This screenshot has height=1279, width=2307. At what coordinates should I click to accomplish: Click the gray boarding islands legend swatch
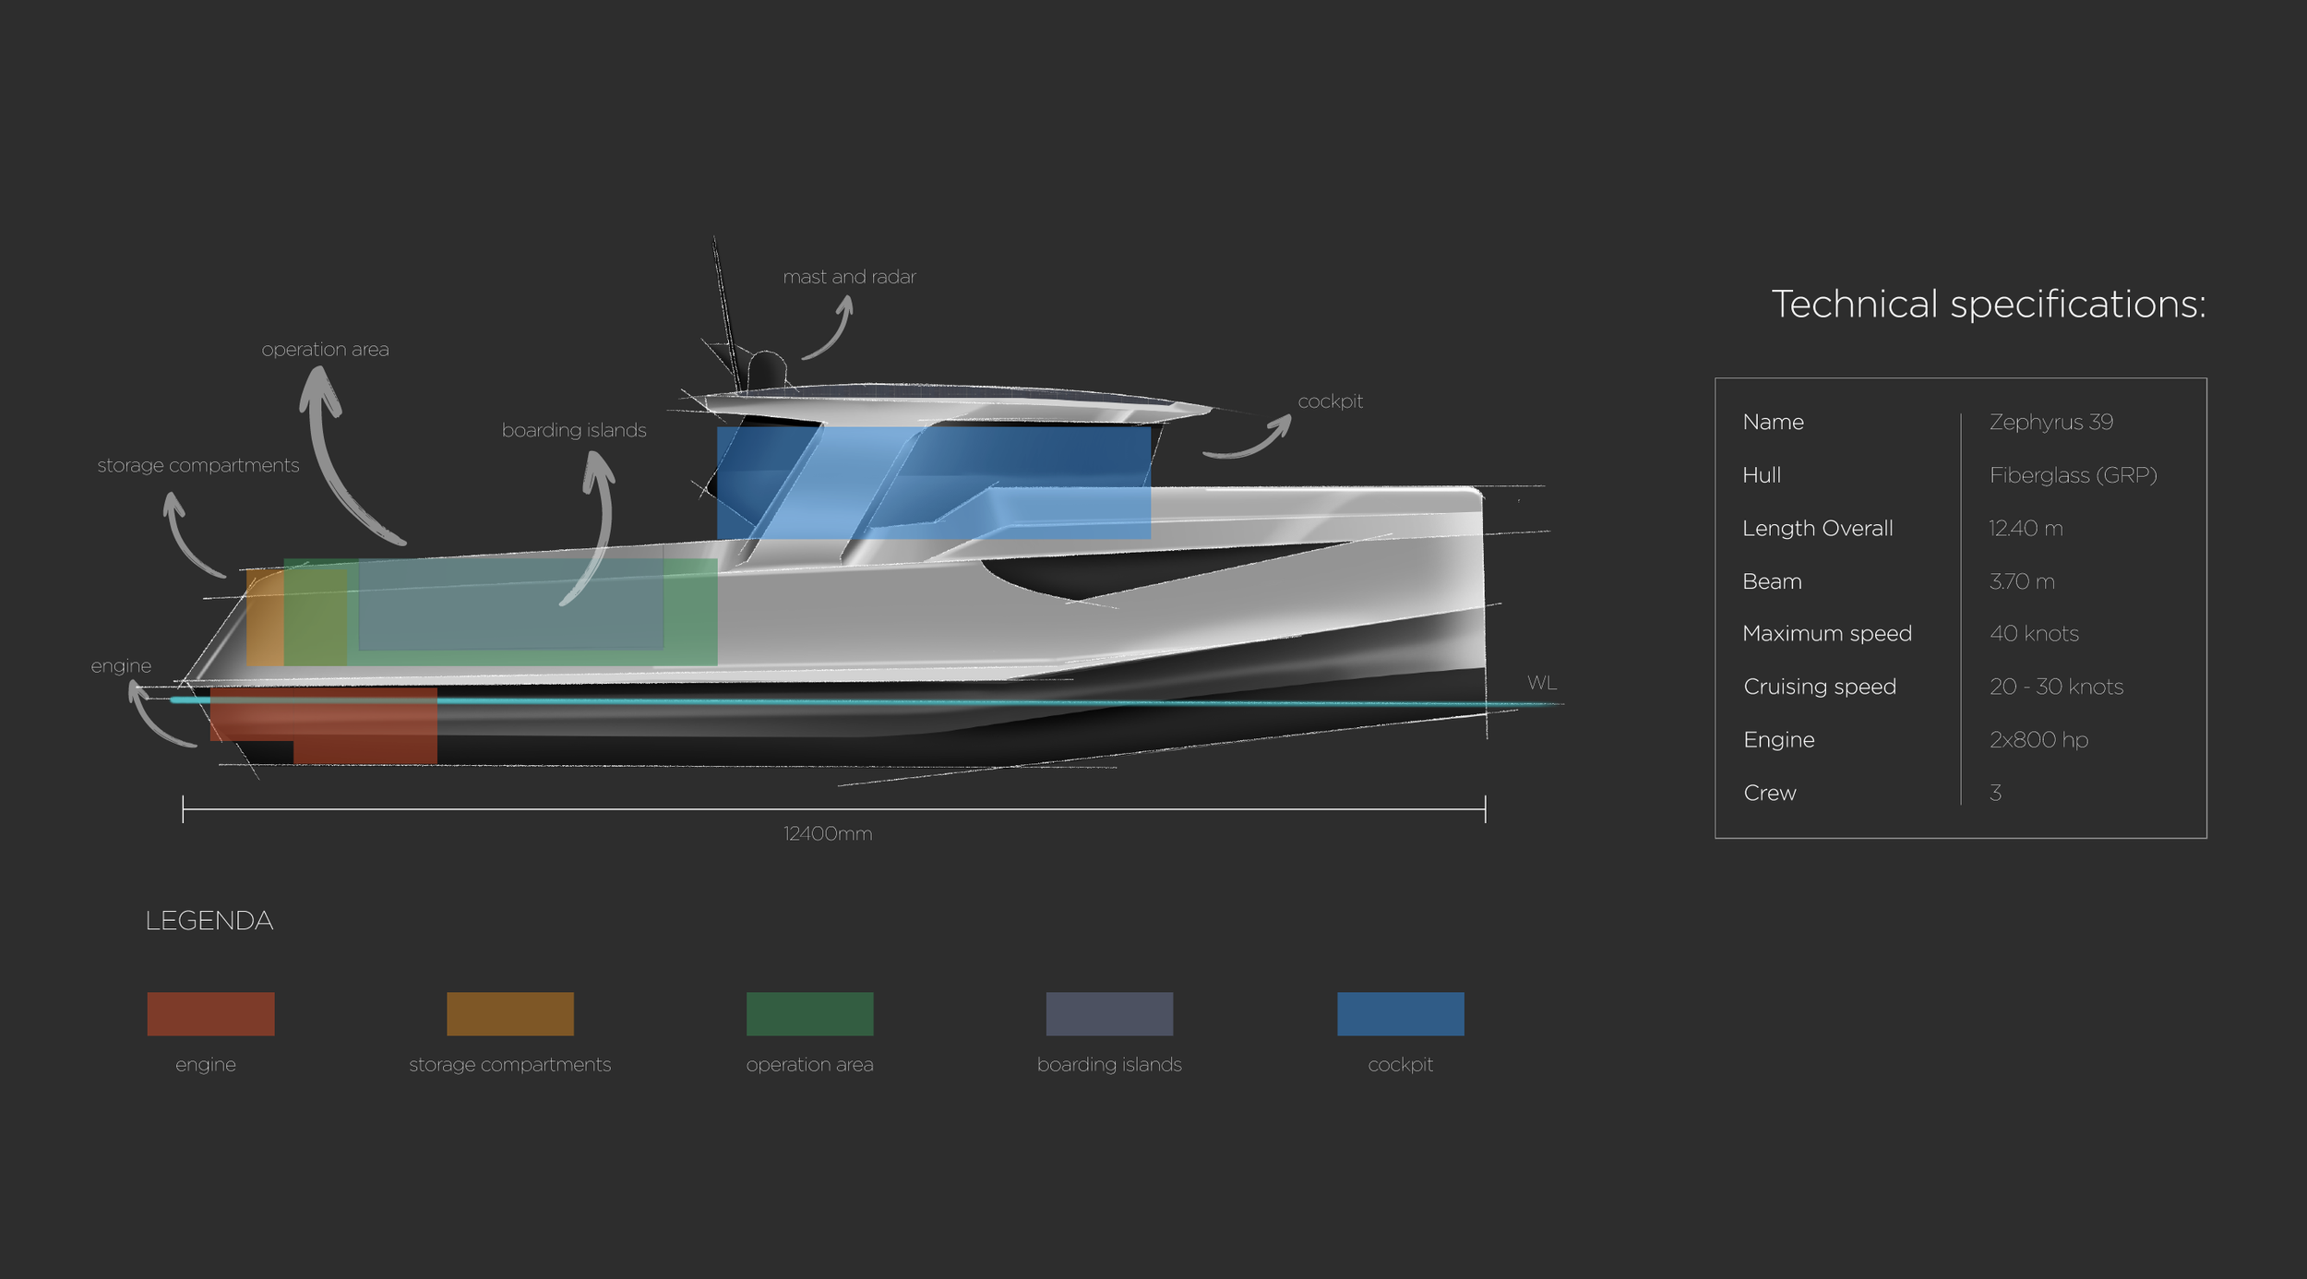pos(1109,1013)
